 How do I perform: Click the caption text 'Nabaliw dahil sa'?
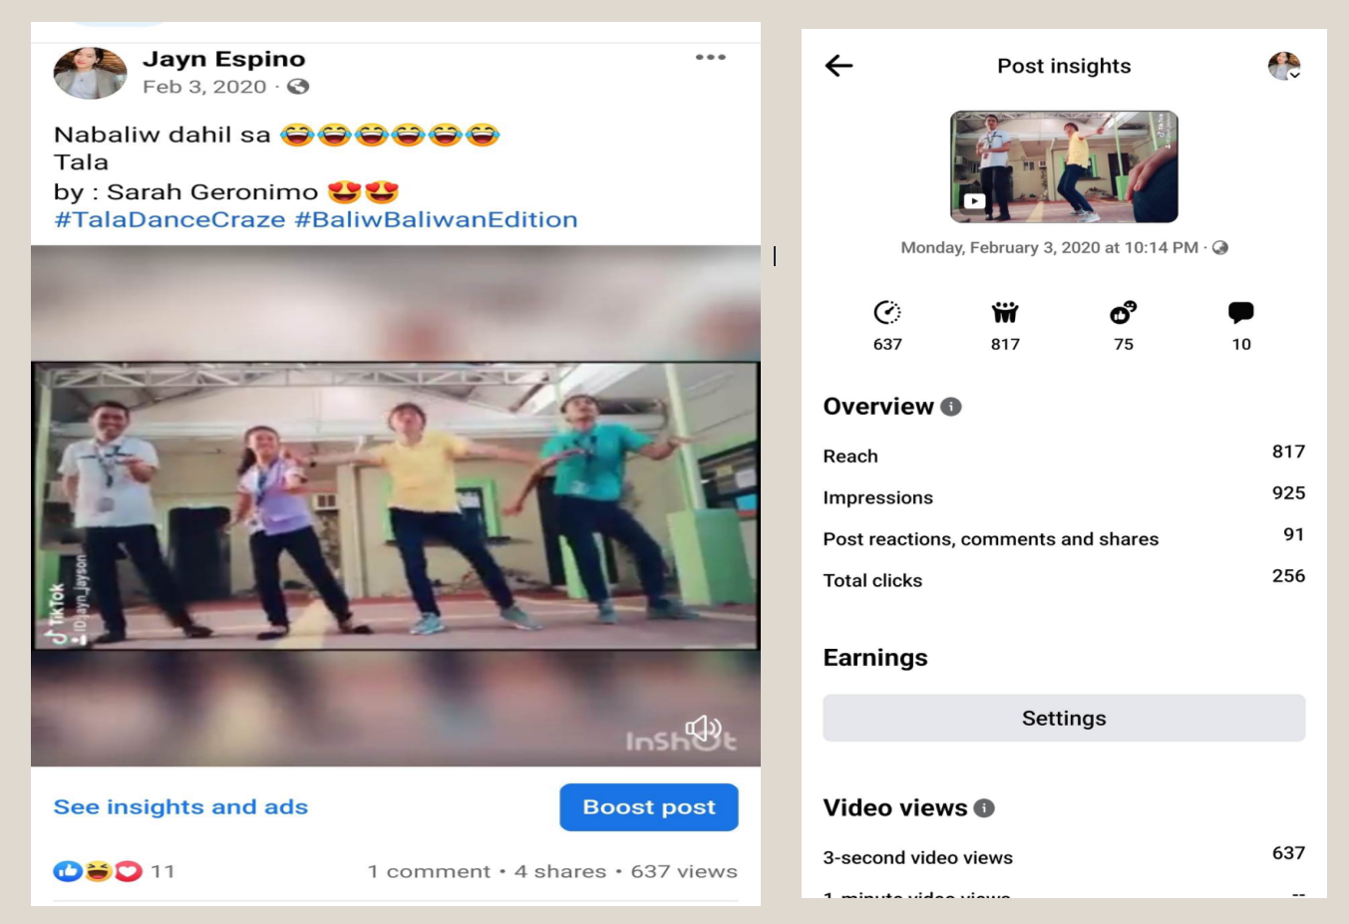click(162, 135)
